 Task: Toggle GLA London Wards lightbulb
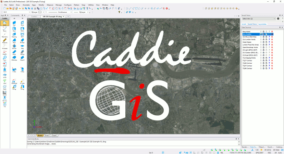pyautogui.click(x=261, y=39)
